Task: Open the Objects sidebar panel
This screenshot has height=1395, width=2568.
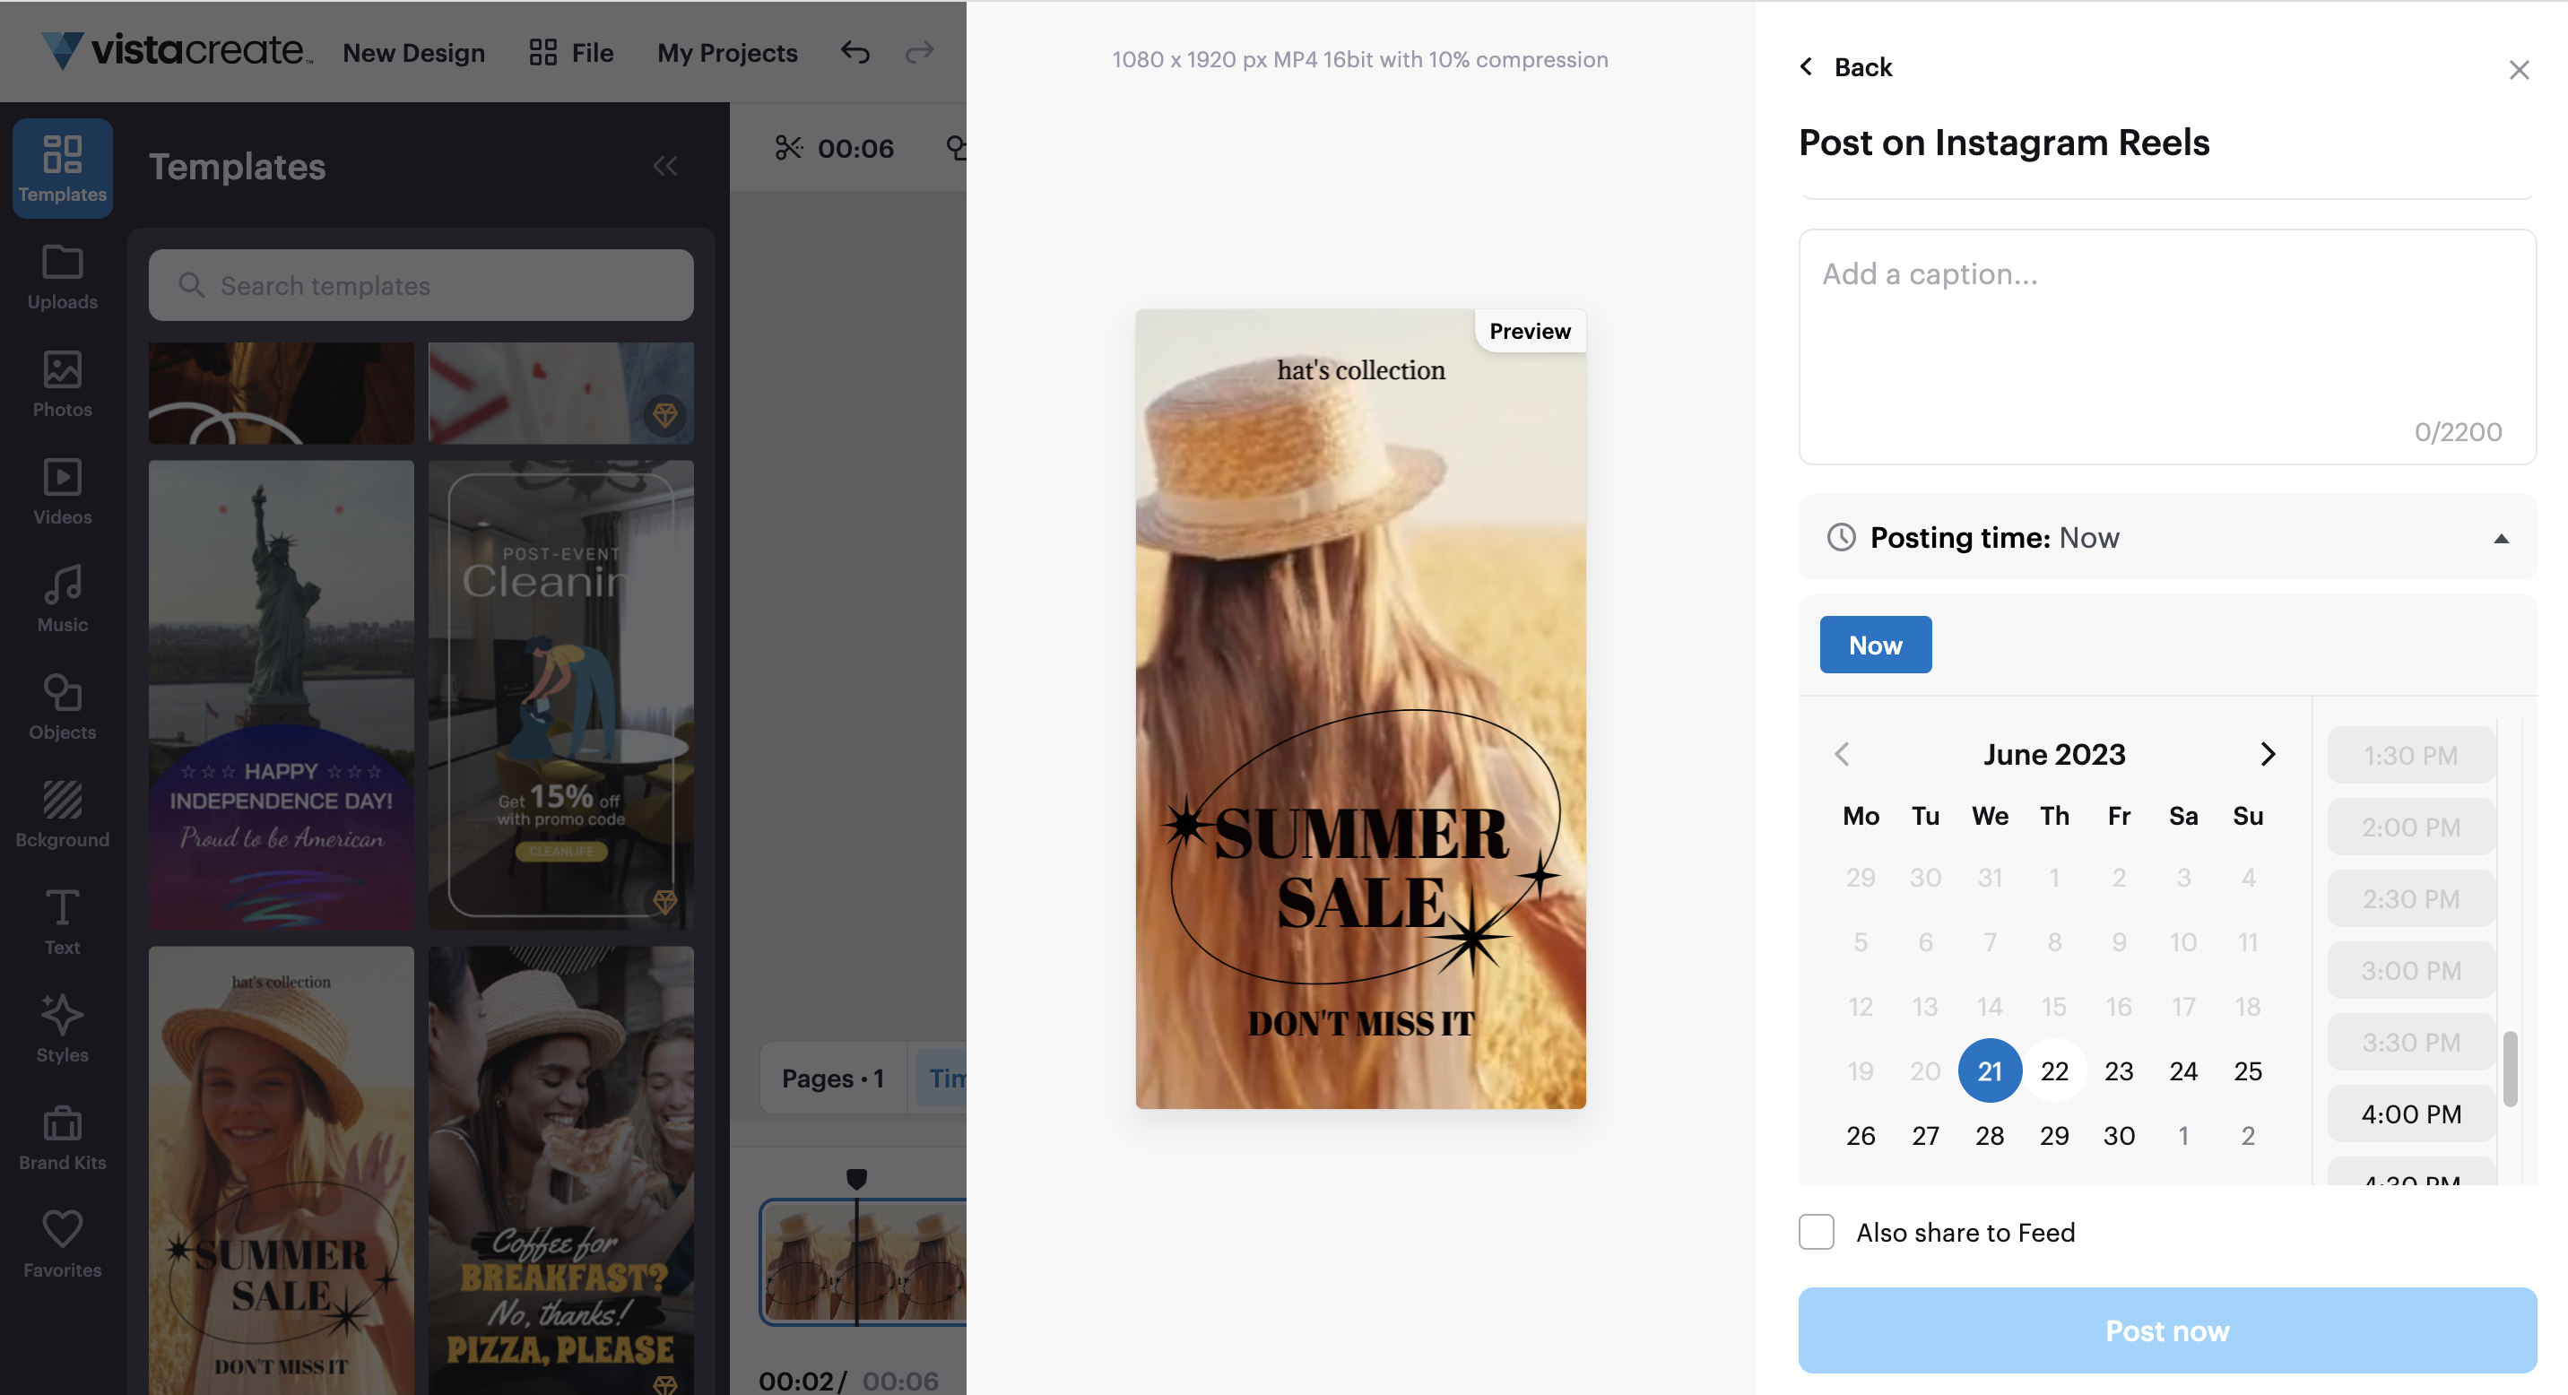Action: coord(62,706)
